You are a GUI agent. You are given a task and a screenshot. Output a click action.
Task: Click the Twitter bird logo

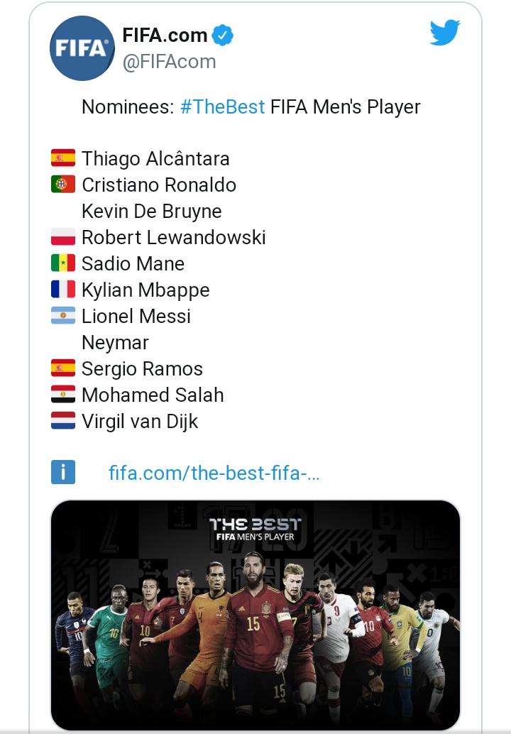(445, 33)
